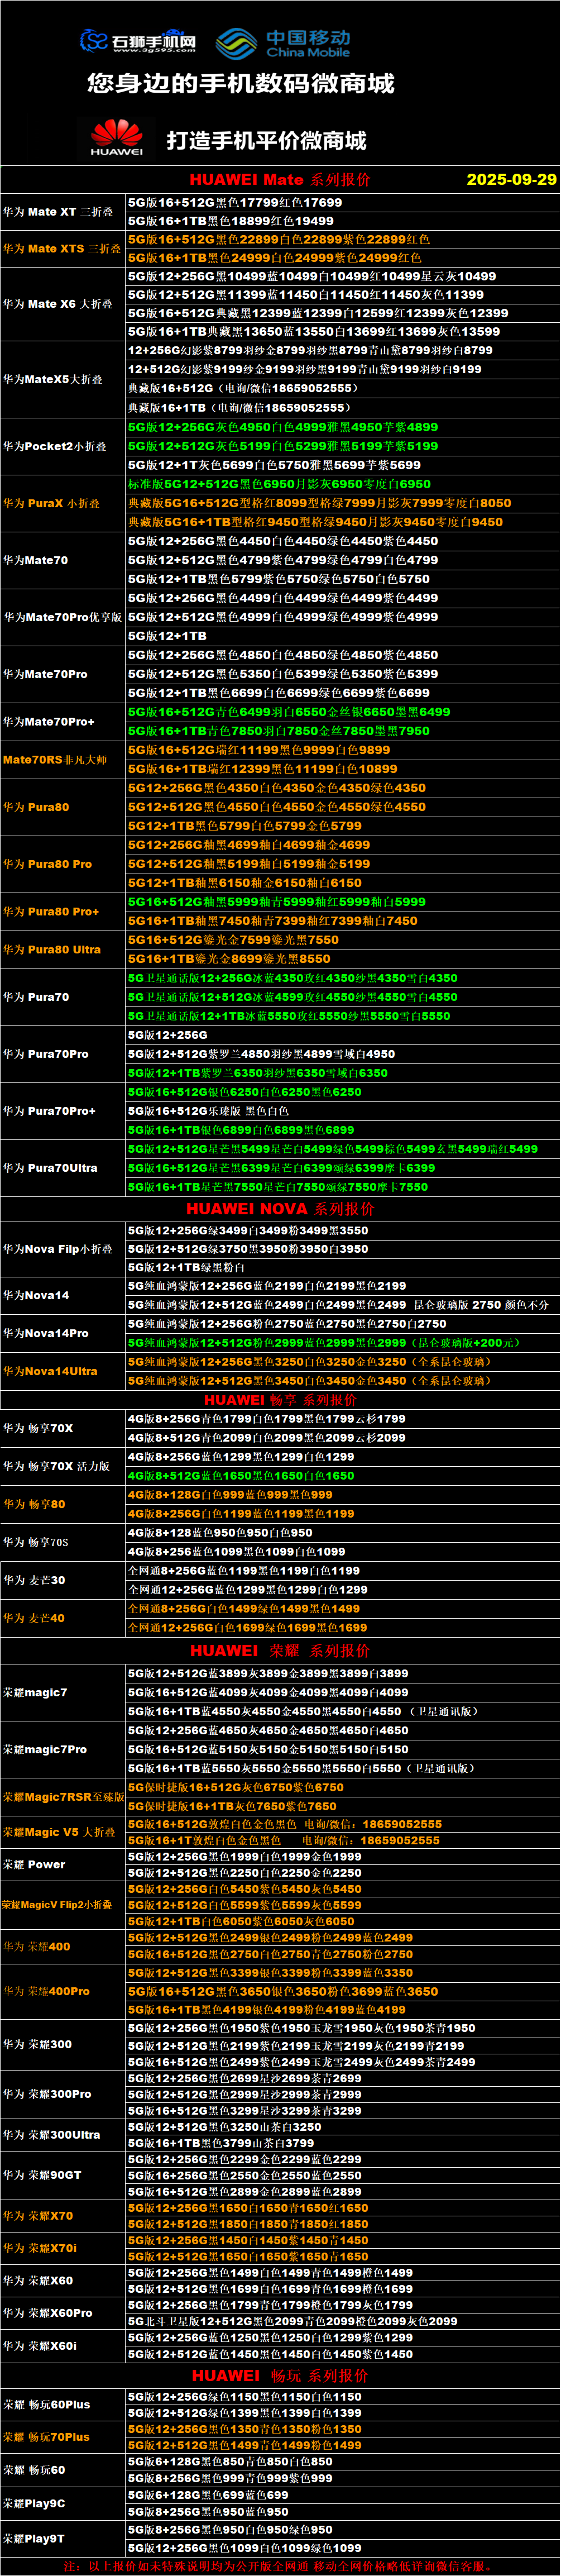This screenshot has width=561, height=2576.
Task: Click the 华为 麦芒40 model label
Action: tap(34, 1618)
